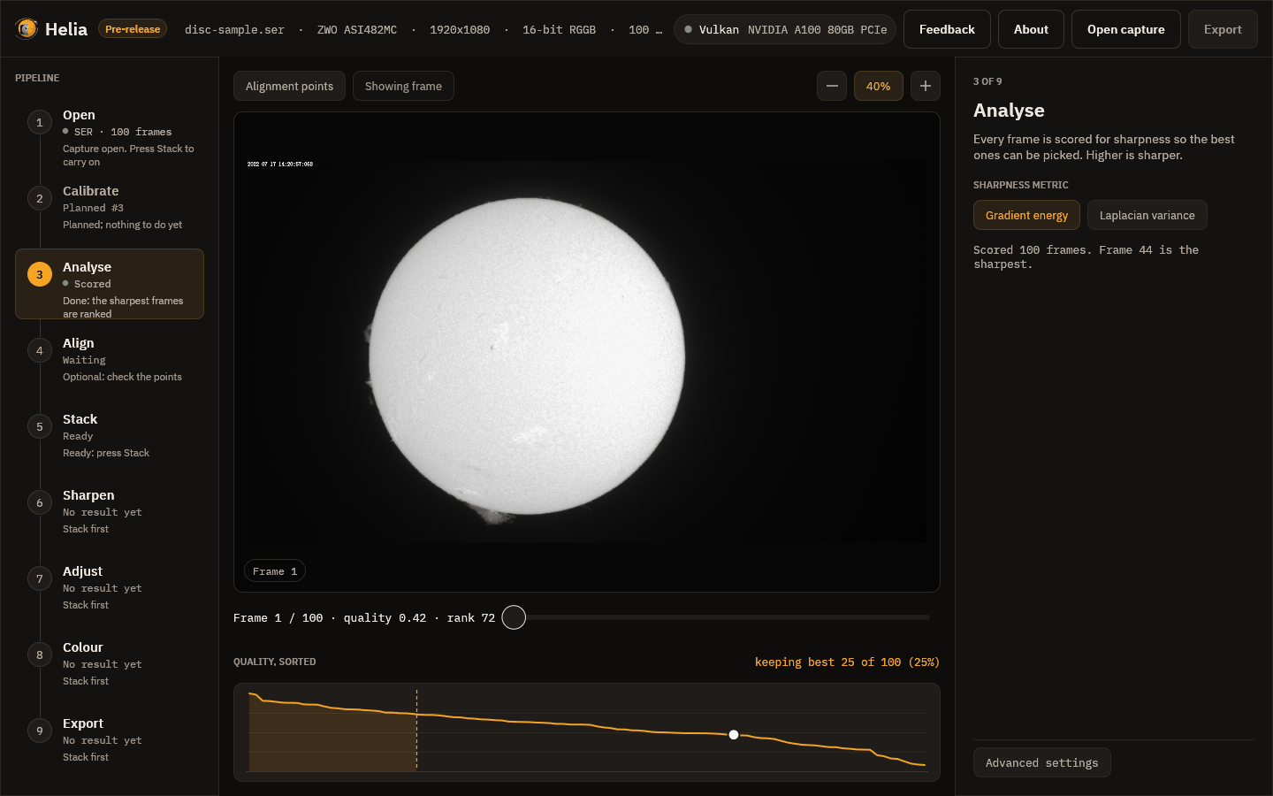The width and height of the screenshot is (1273, 796).
Task: Go to the Adjust pipeline step title
Action: (82, 571)
